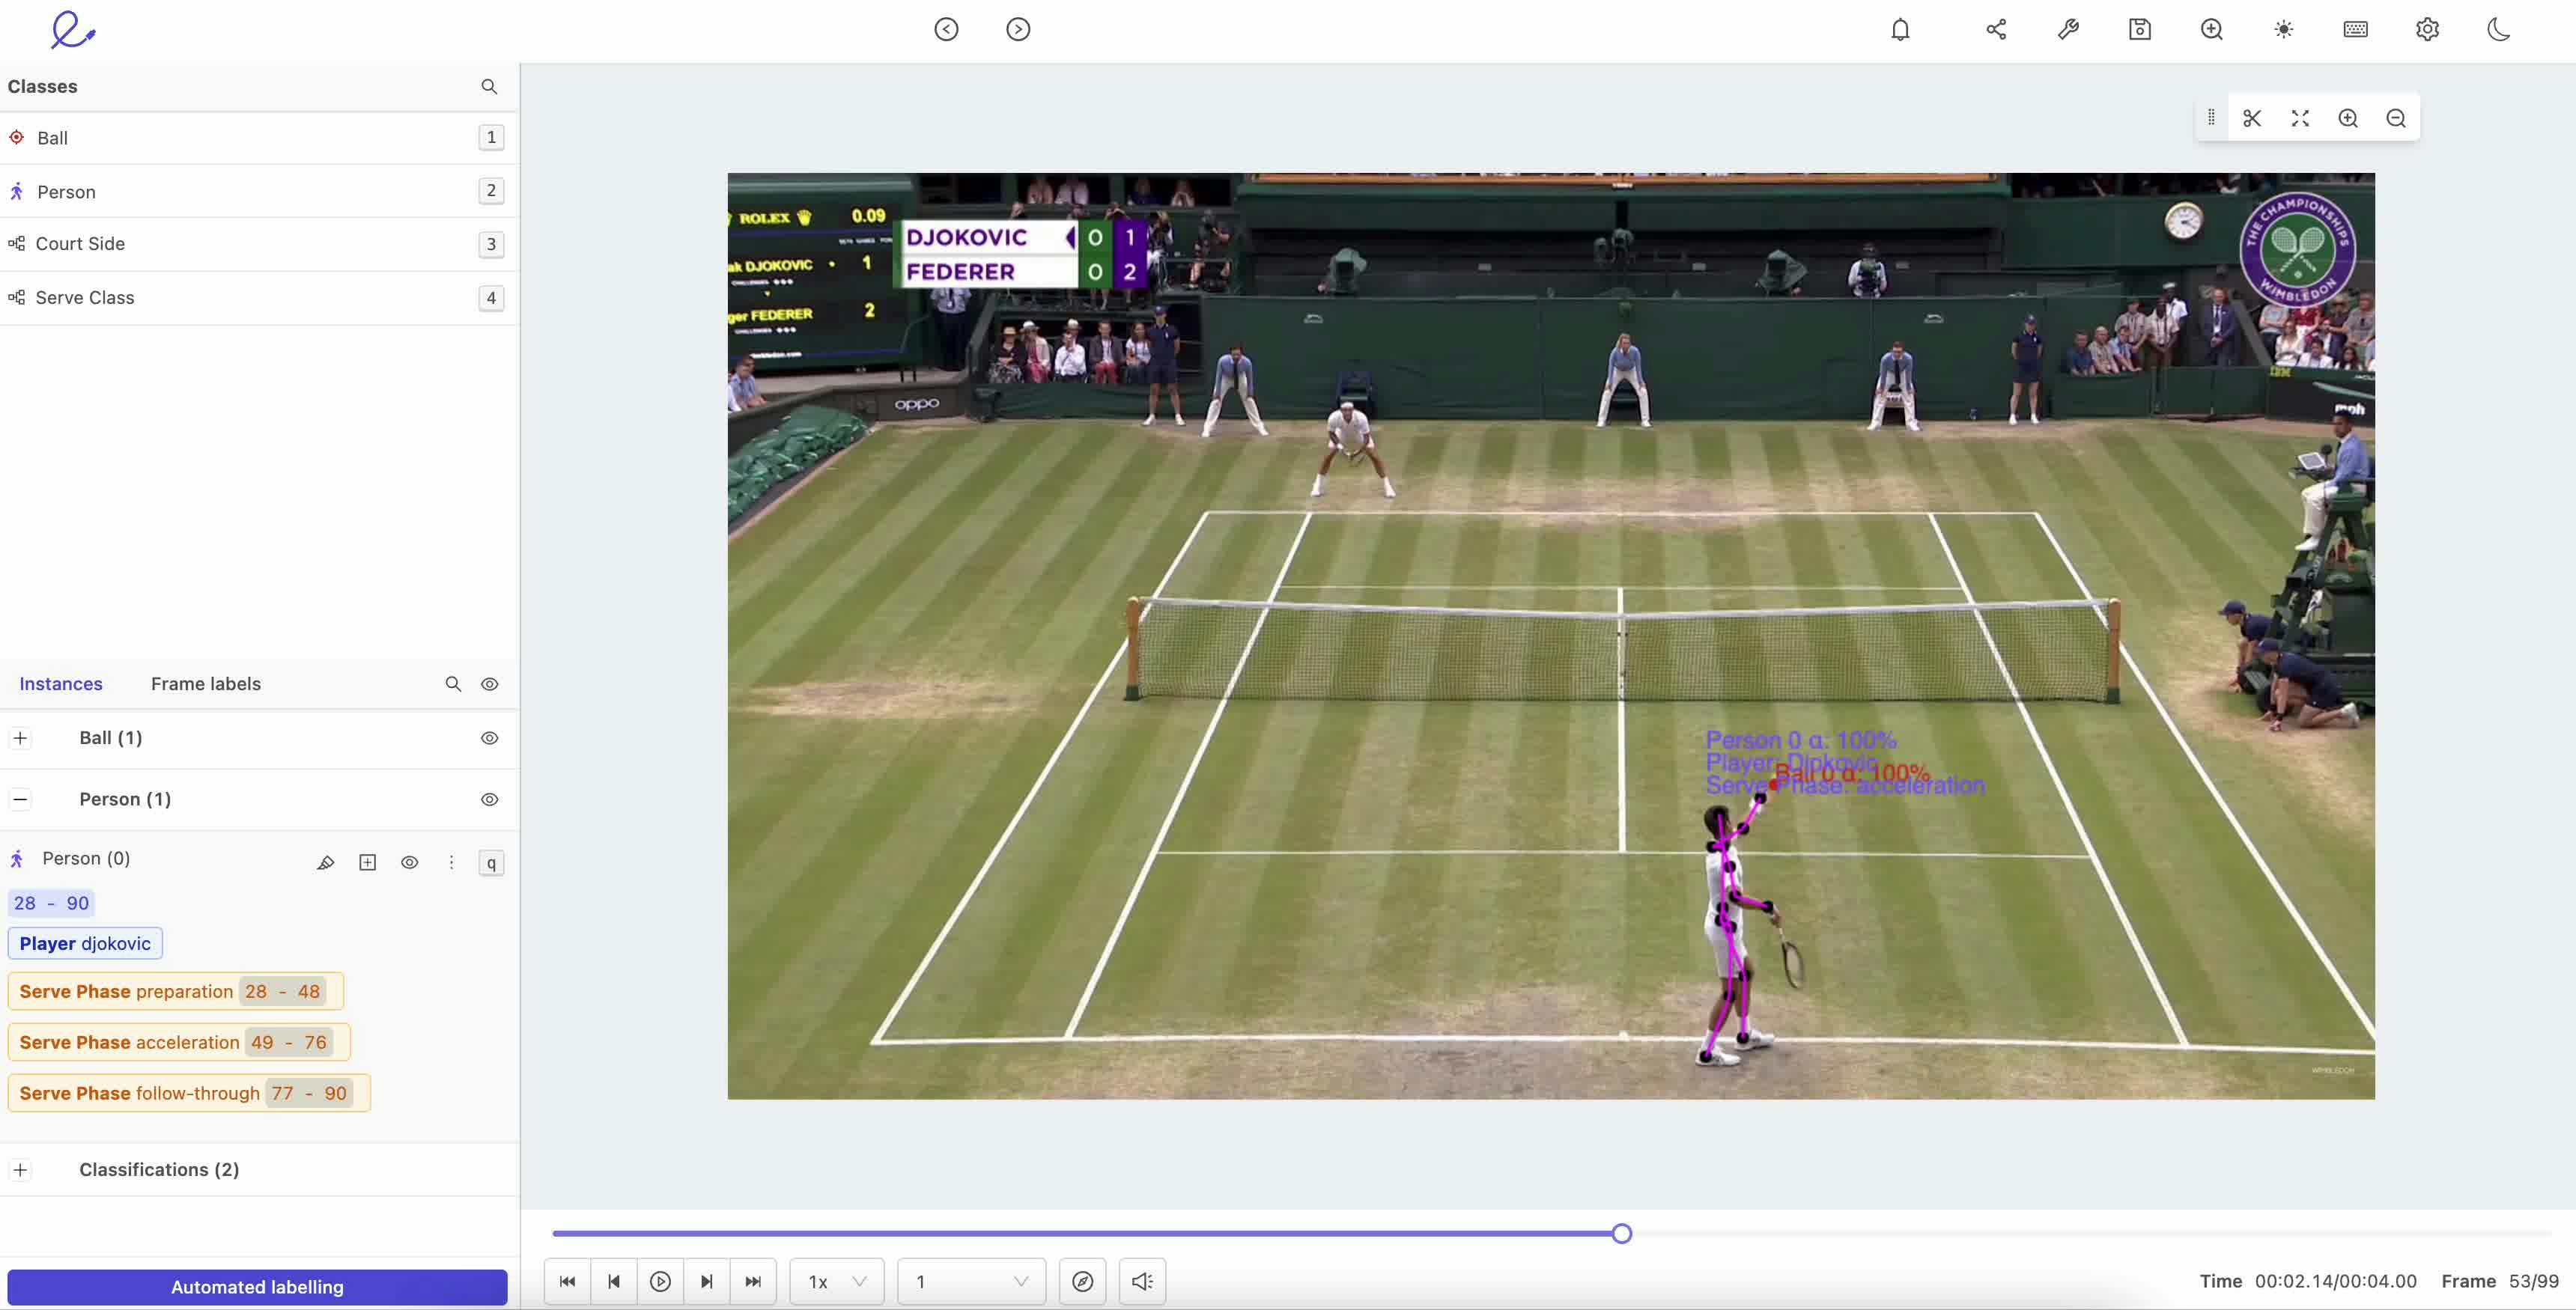
Task: Click the Ball hotkey badge 1
Action: (x=491, y=137)
